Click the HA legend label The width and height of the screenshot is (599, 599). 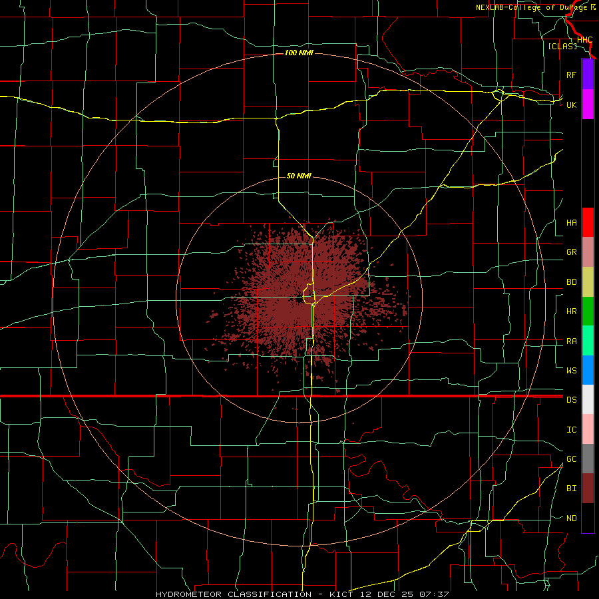[x=571, y=222]
